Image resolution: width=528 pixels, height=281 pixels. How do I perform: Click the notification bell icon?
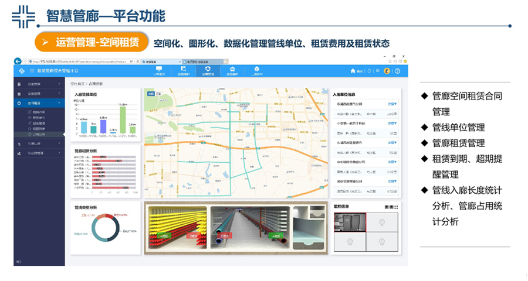(369, 71)
